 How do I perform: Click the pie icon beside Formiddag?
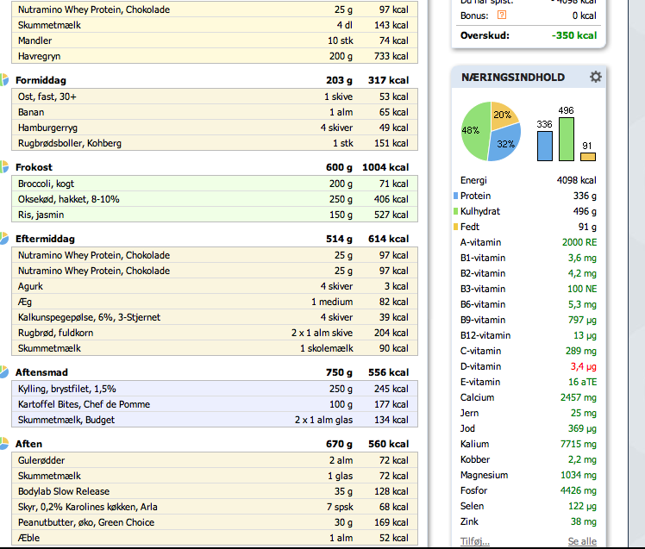click(x=4, y=80)
